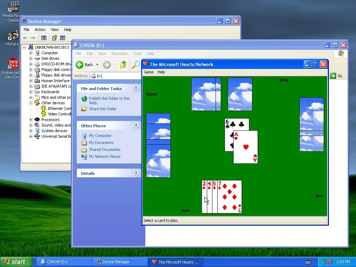Select the Video Controller device entry
The width and height of the screenshot is (356, 267).
click(59, 114)
